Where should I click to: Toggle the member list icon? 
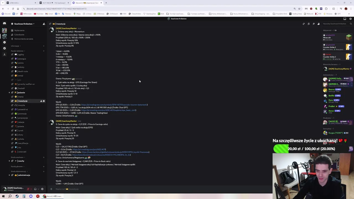pyautogui.click(x=319, y=24)
